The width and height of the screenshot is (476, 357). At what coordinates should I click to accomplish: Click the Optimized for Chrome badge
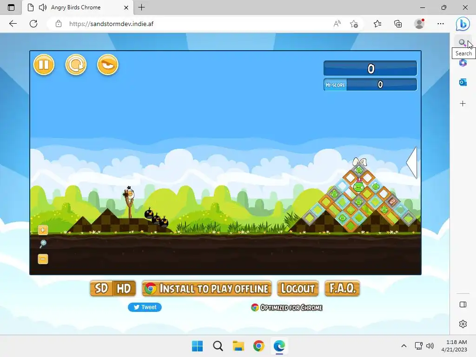pos(286,308)
